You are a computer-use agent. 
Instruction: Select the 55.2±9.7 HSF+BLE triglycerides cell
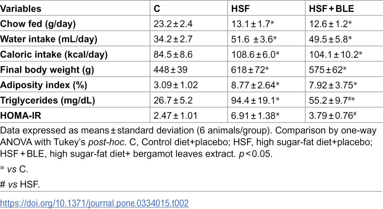click(x=332, y=100)
